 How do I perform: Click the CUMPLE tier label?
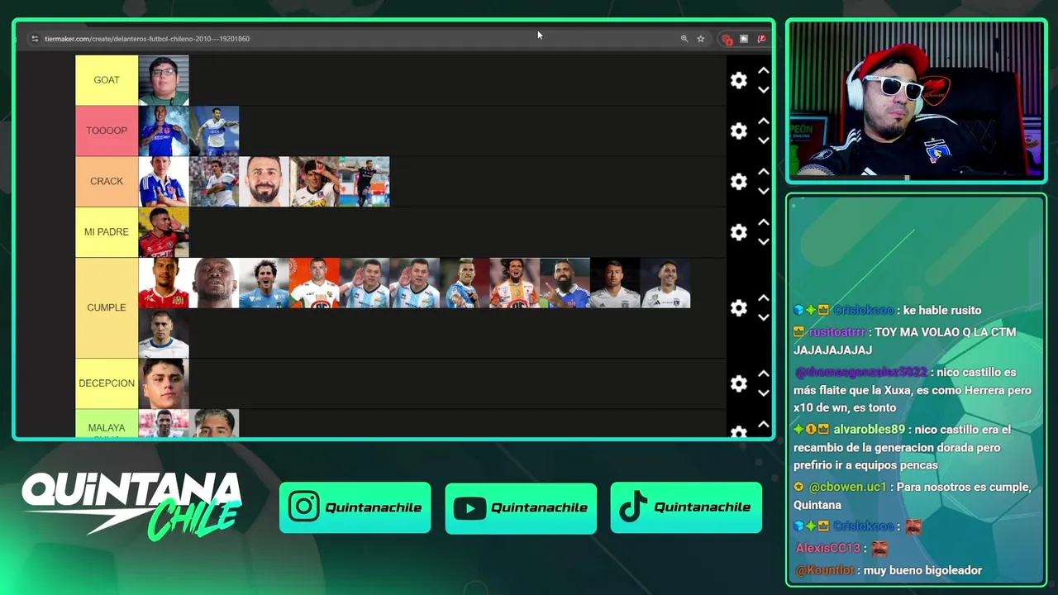[107, 307]
